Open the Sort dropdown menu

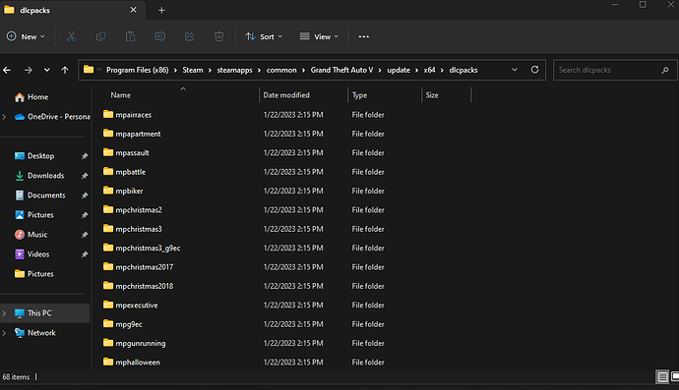[264, 36]
